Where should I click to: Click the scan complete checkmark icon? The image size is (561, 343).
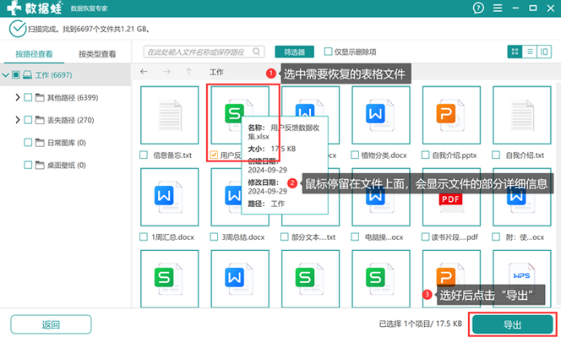coord(18,29)
